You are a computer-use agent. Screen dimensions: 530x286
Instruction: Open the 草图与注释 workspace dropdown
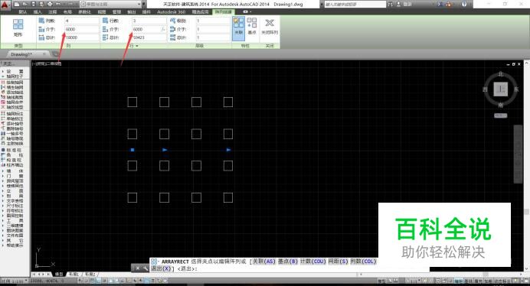pyautogui.click(x=110, y=4)
